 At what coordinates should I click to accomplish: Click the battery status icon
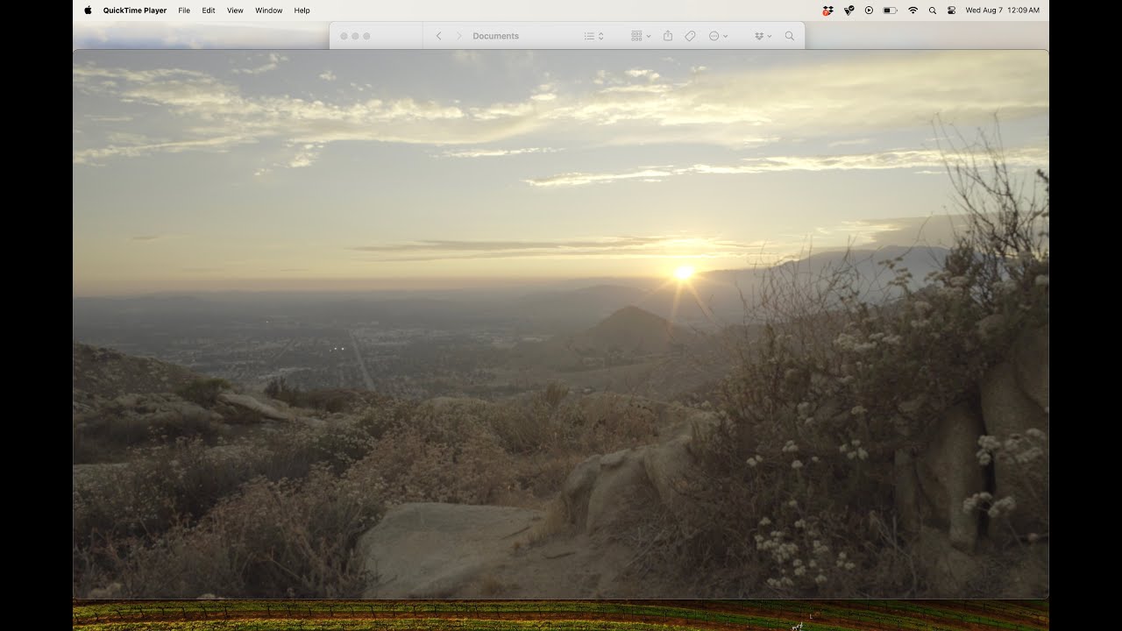pos(890,11)
